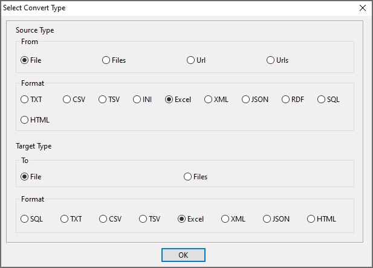The image size is (373, 268).
Task: Set target format to XML
Action: click(x=225, y=219)
